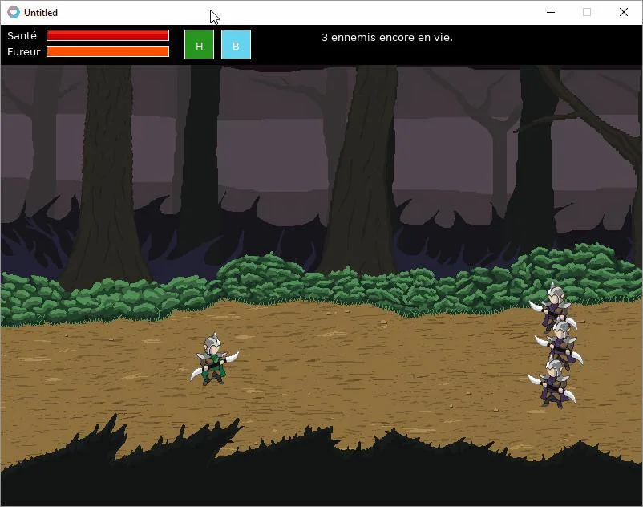
Task: Click the blue B skill button
Action: tap(237, 45)
